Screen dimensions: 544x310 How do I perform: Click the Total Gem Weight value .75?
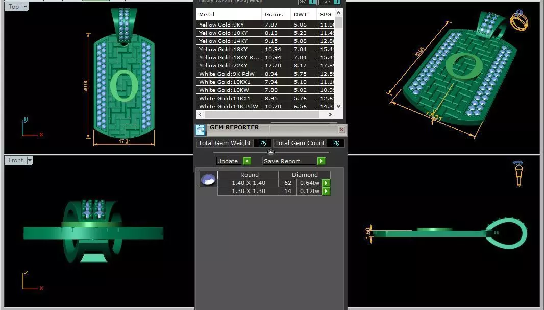point(262,143)
